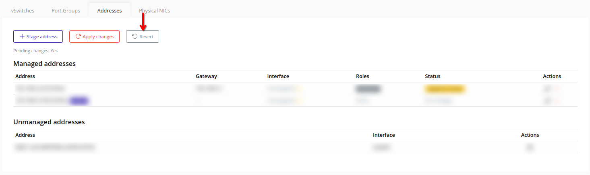Click the Status column header

pos(433,76)
